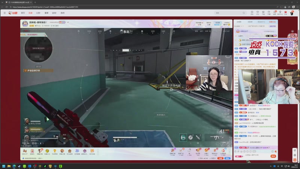Click the third card in the video header
Viewport: 300px width, 169px height.
coord(217,24)
